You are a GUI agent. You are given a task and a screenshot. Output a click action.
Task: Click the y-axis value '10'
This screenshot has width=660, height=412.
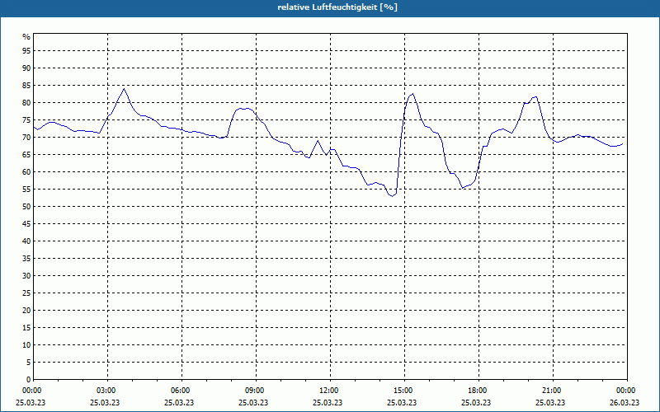(26, 344)
